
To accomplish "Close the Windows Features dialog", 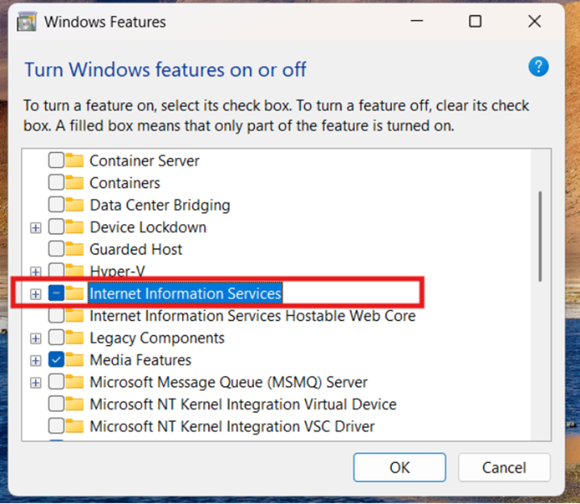I will point(535,21).
